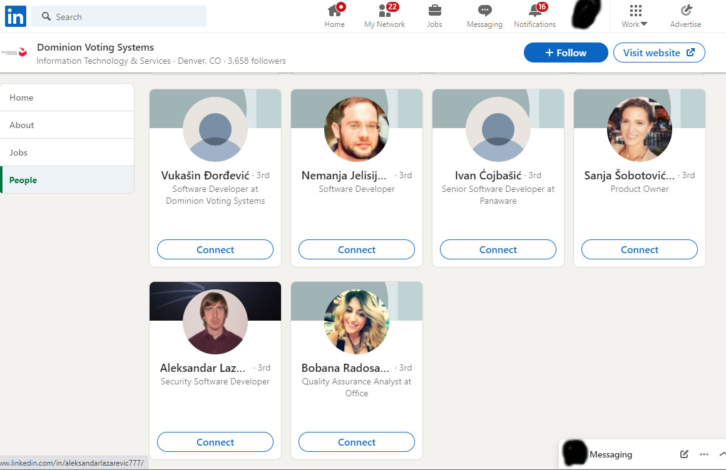Select the About sidebar tab
This screenshot has height=470, width=726.
click(x=67, y=125)
